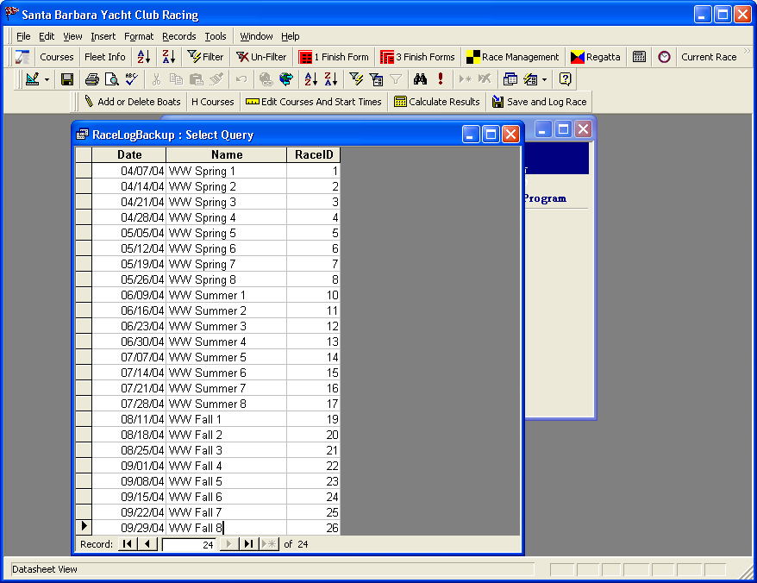This screenshot has height=583, width=757.
Task: Click the date cell '08/11/04'
Action: (x=129, y=419)
